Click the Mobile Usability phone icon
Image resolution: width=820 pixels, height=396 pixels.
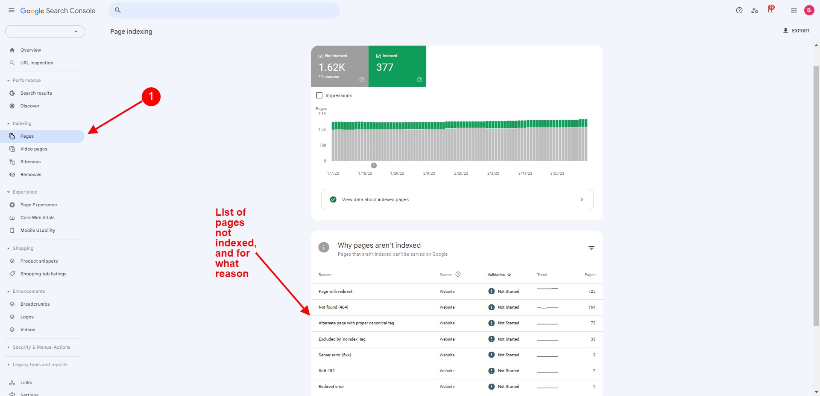pyautogui.click(x=12, y=231)
